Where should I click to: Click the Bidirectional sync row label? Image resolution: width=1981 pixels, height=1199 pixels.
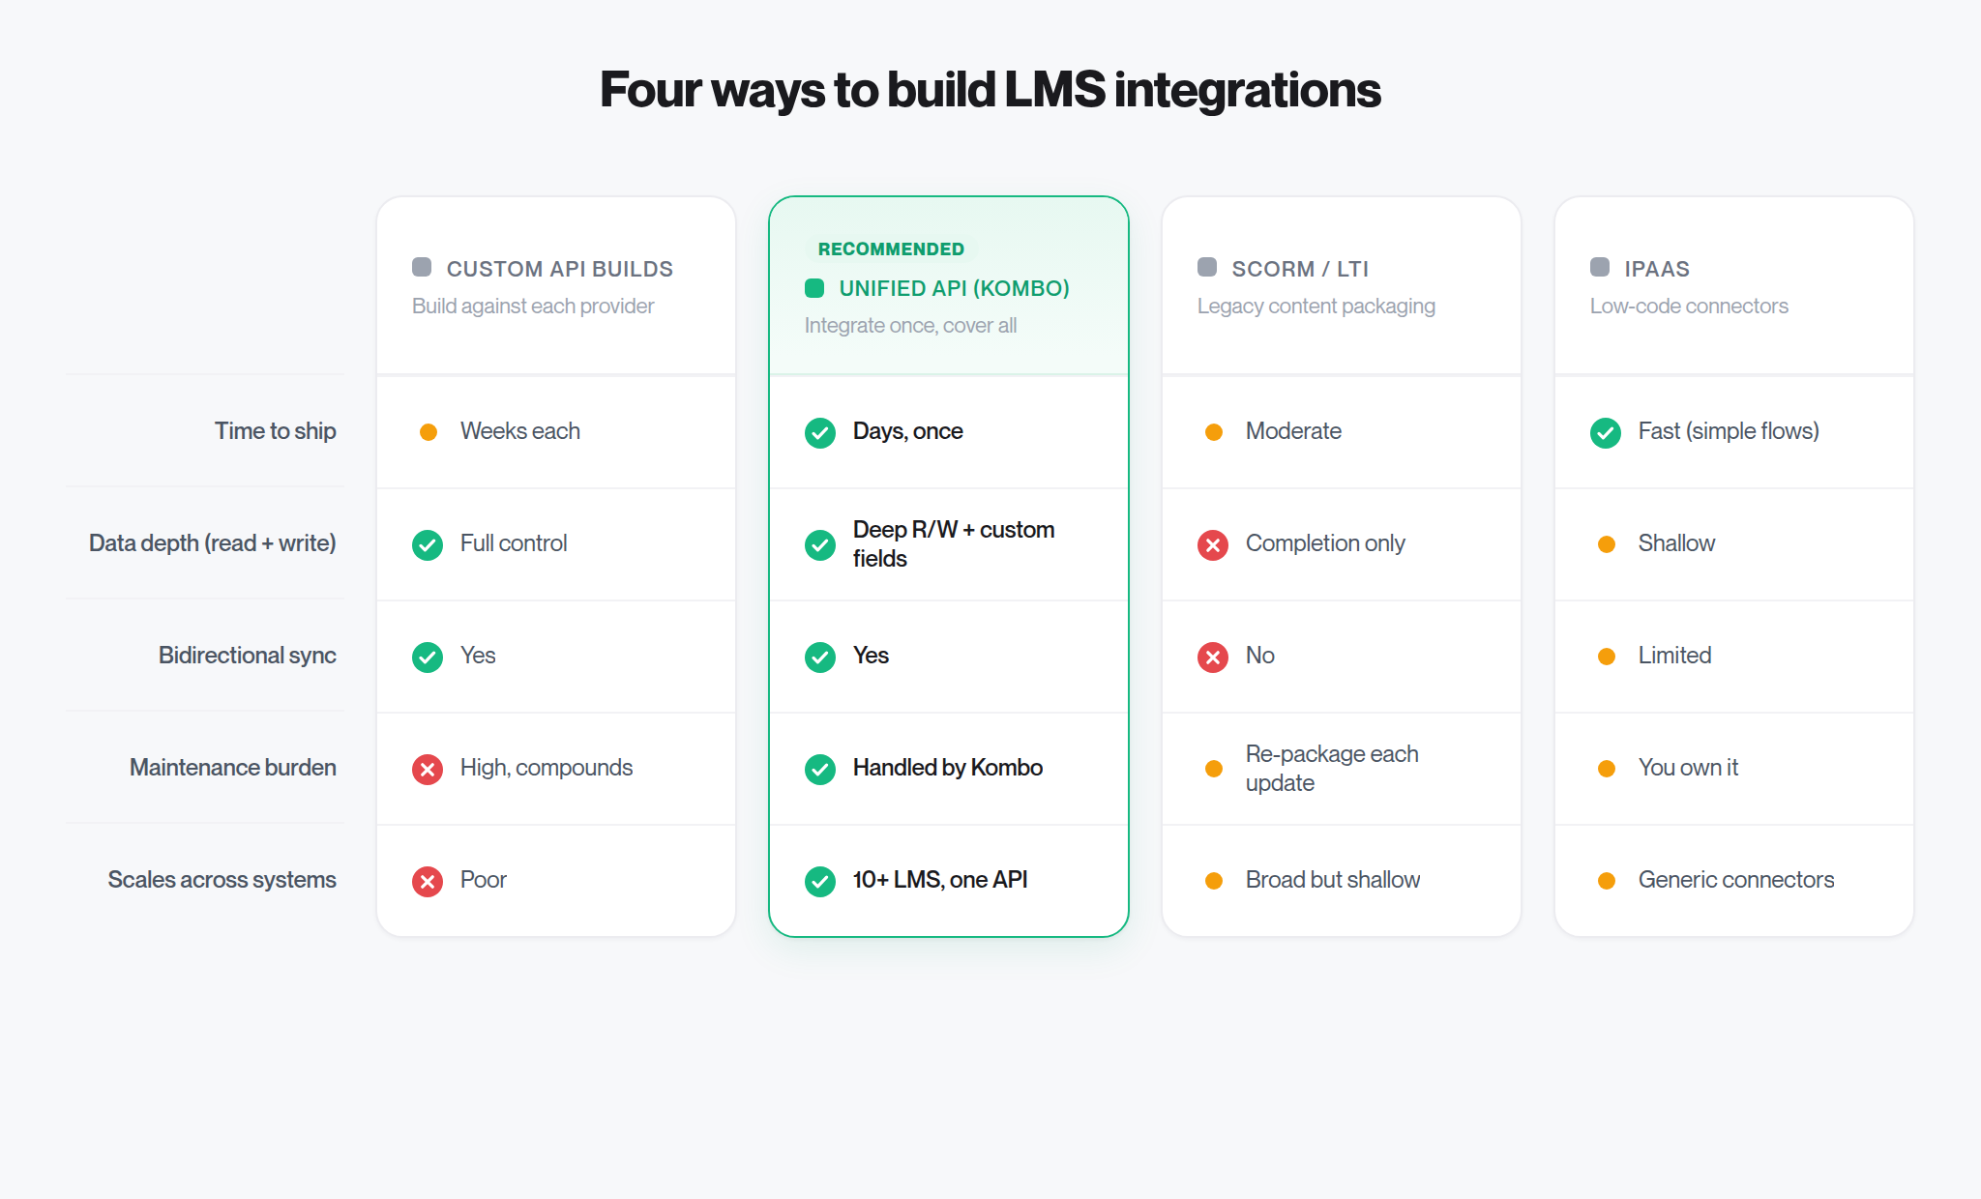click(x=248, y=656)
